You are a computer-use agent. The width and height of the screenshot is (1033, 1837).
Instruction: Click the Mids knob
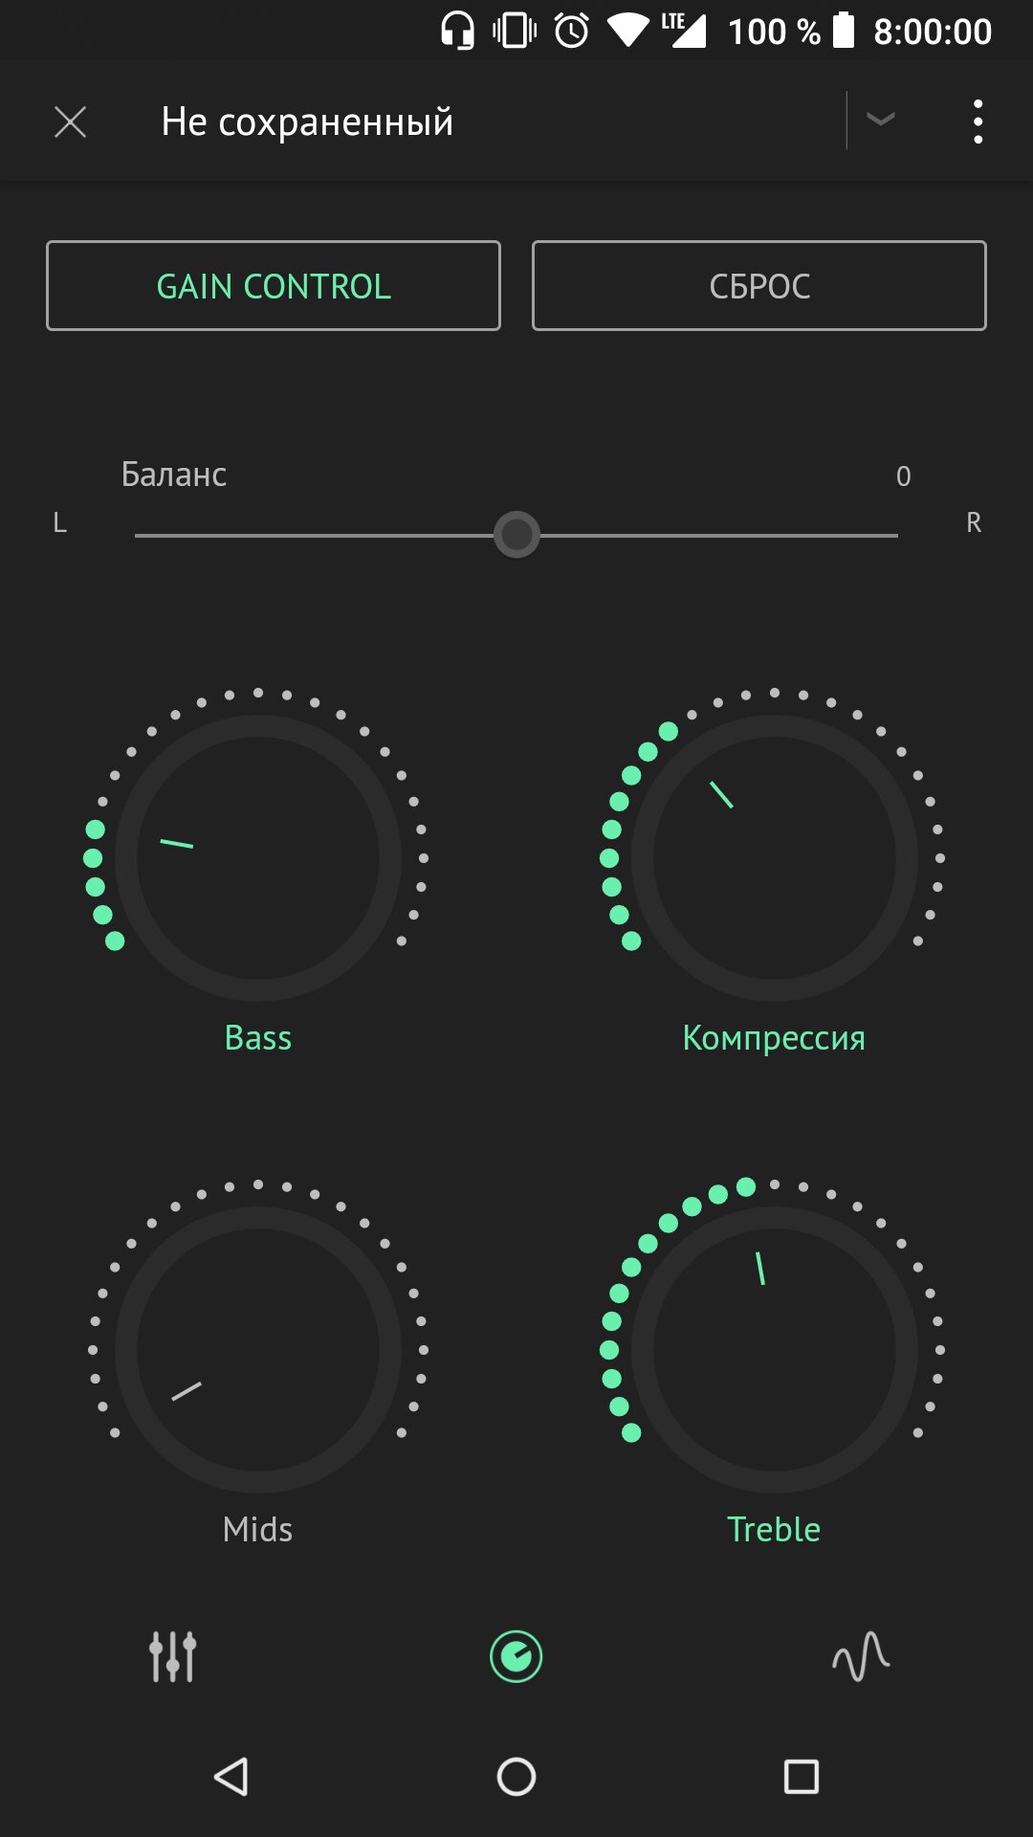(258, 1350)
